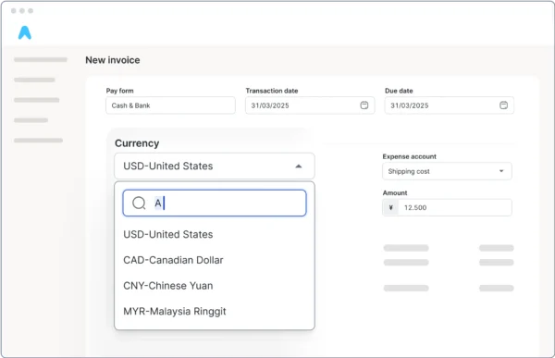Expand the Expense account dropdown arrow

click(x=501, y=171)
